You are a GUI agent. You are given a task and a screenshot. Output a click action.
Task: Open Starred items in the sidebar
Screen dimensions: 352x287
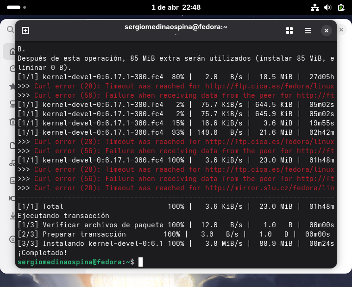pyautogui.click(x=12, y=87)
